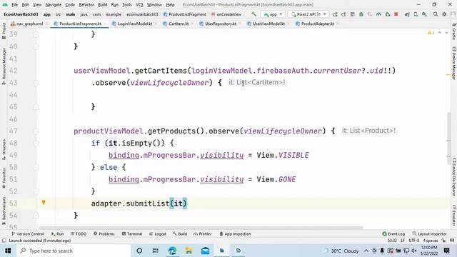Open the Refactor menu

pos(86,5)
